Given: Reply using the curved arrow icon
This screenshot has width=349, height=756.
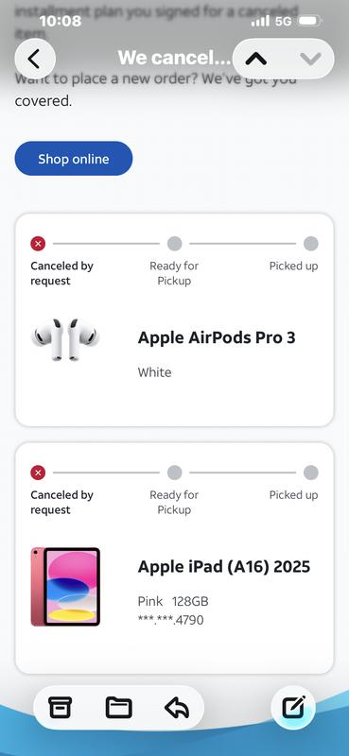Looking at the screenshot, I should pos(177,708).
